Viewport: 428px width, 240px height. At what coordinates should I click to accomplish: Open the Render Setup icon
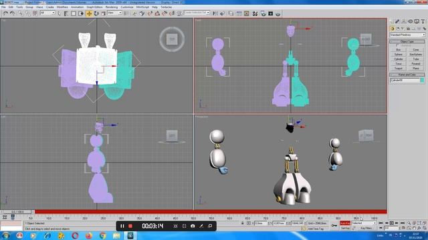tap(263, 13)
